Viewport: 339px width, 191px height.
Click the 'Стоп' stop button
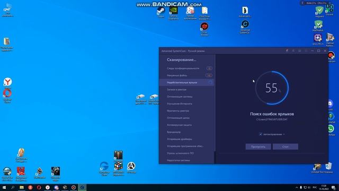(286, 146)
